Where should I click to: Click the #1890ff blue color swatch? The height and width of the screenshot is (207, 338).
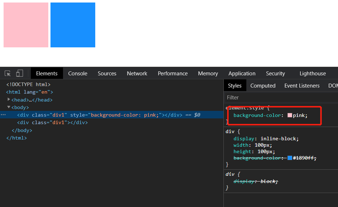coord(290,158)
